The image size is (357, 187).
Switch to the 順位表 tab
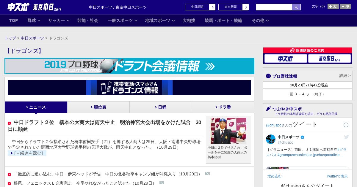[x=98, y=107]
